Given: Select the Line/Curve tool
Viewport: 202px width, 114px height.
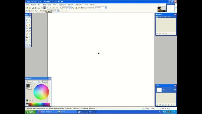Looking at the screenshot, I should tap(30, 40).
